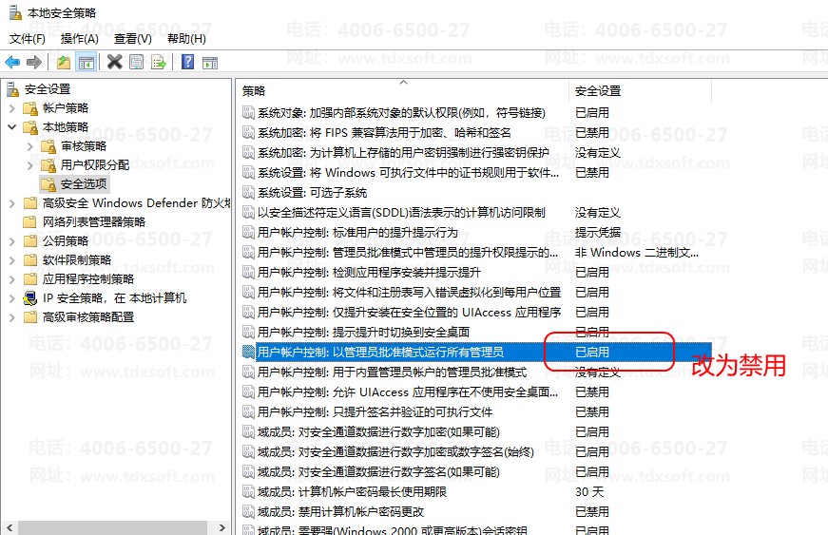The width and height of the screenshot is (828, 535).
Task: Expand the 帐户策略 tree node
Action: 11,108
